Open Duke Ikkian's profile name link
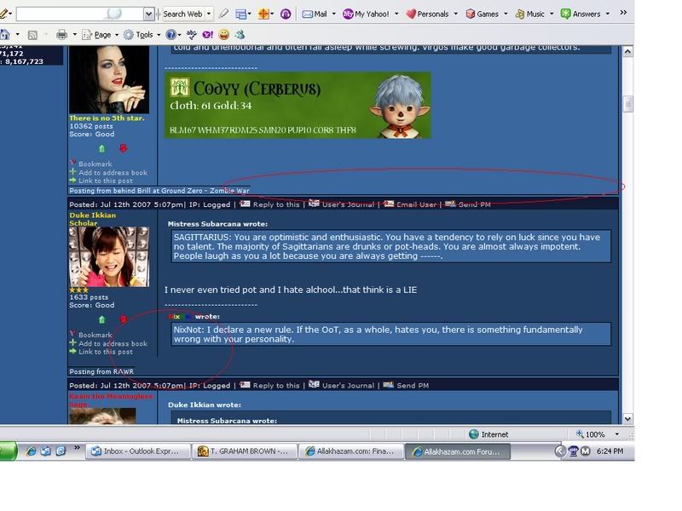Screen dimensions: 682x511 93,215
